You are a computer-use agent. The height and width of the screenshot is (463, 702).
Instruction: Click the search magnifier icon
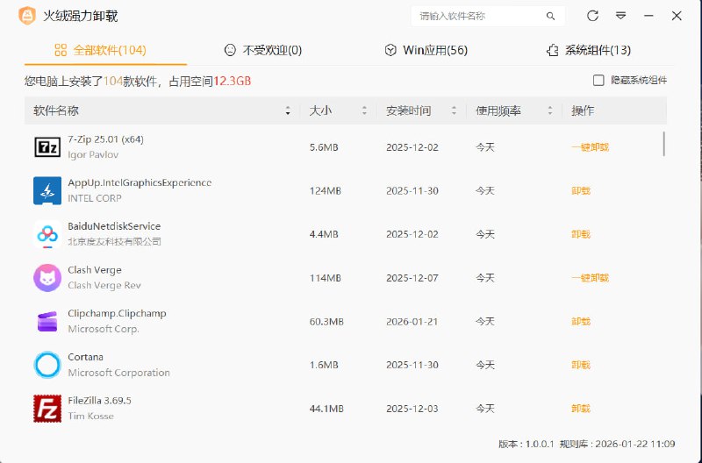coord(550,16)
